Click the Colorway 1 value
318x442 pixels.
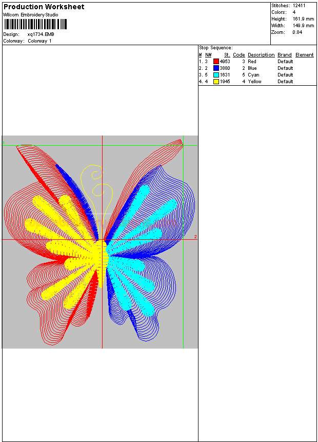(x=39, y=41)
